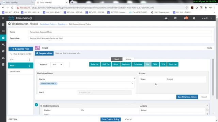Open the Dashboard icon in left sidebar
218x122 pixels.
tap(3, 24)
